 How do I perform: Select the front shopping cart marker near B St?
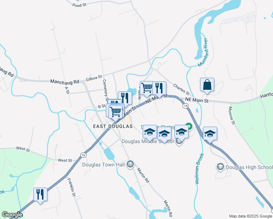[116, 112]
